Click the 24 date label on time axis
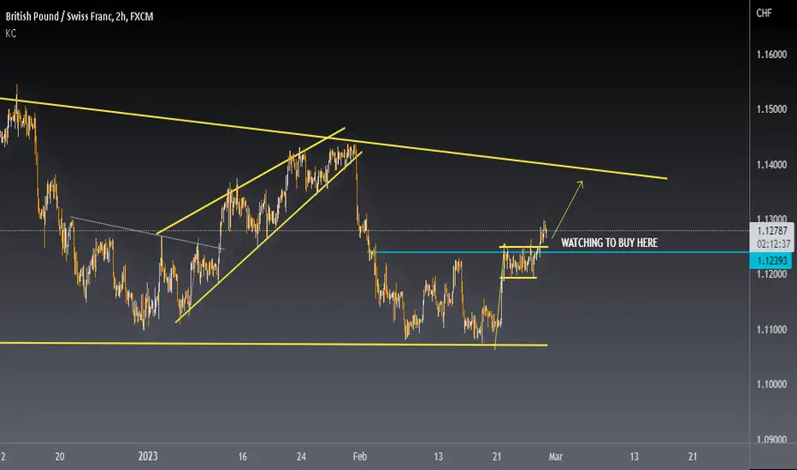Image resolution: width=797 pixels, height=470 pixels. pos(301,456)
